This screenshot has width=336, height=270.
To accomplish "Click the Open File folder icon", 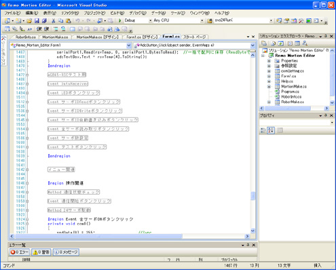I will click(x=29, y=21).
